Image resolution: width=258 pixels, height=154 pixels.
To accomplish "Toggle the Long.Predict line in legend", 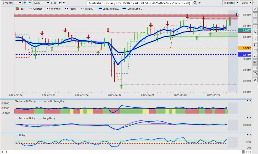I will pyautogui.click(x=108, y=9).
